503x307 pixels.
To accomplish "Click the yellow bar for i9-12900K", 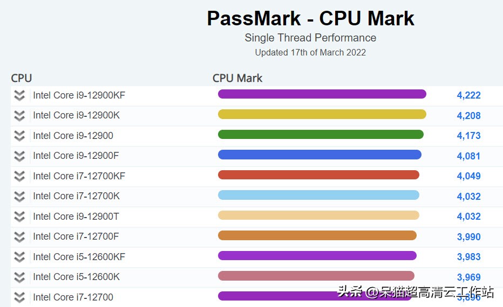I will pyautogui.click(x=322, y=114).
